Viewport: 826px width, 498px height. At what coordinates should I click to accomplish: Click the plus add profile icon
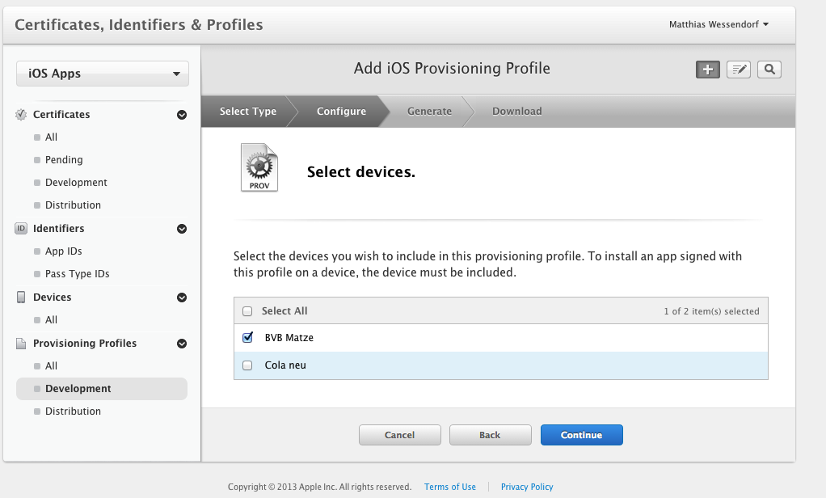pyautogui.click(x=708, y=70)
